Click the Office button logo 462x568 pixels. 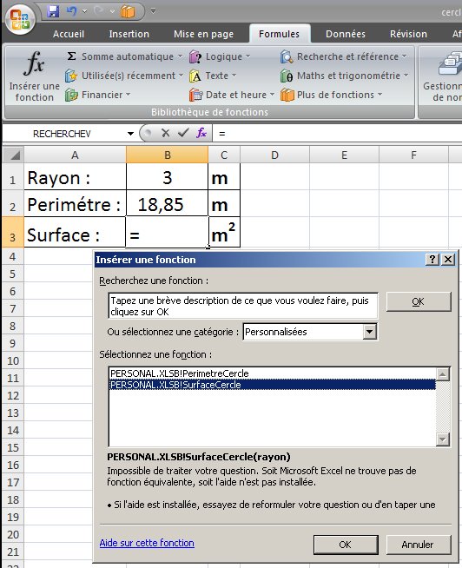point(20,18)
